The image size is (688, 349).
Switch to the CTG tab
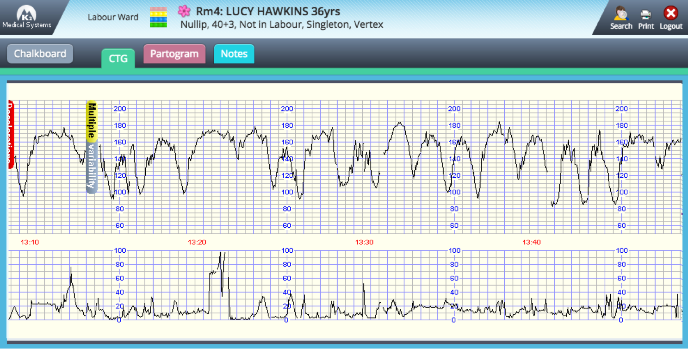[118, 58]
